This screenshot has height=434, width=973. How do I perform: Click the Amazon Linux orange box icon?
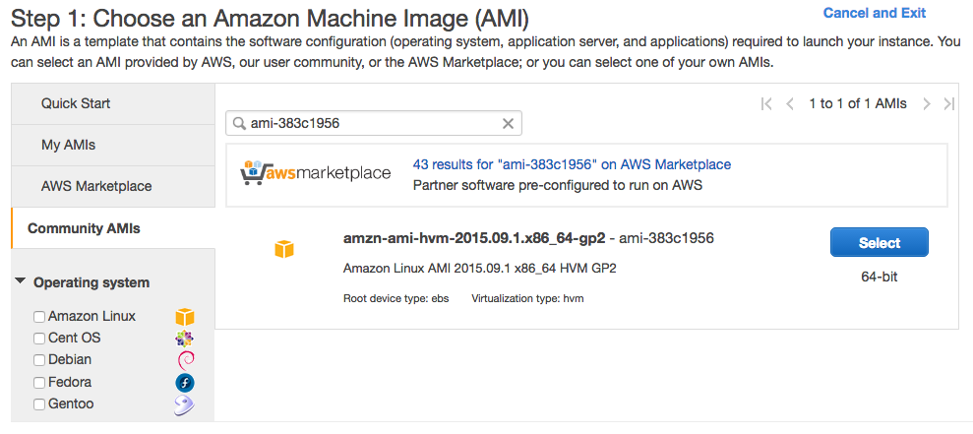(x=184, y=317)
